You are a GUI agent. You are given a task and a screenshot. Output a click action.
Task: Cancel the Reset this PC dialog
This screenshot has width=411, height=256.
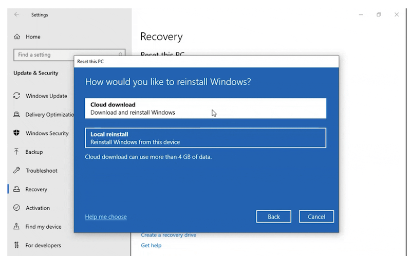tap(316, 216)
